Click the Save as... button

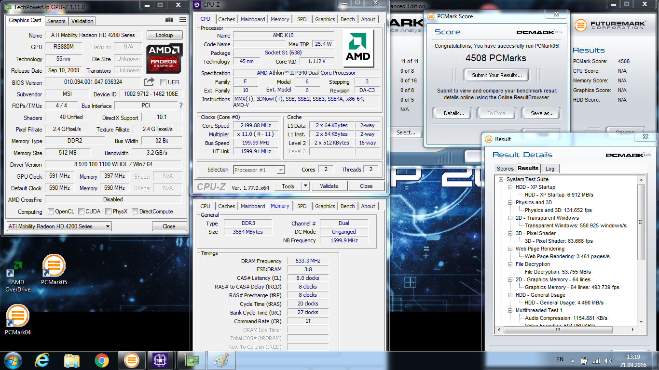click(x=542, y=113)
